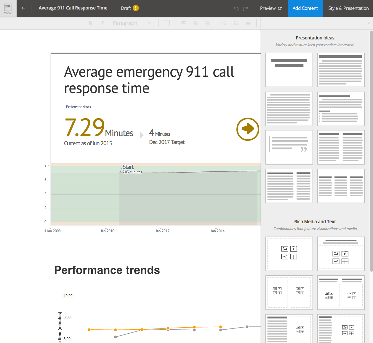Align text center
This screenshot has height=343, width=373.
(196, 23)
